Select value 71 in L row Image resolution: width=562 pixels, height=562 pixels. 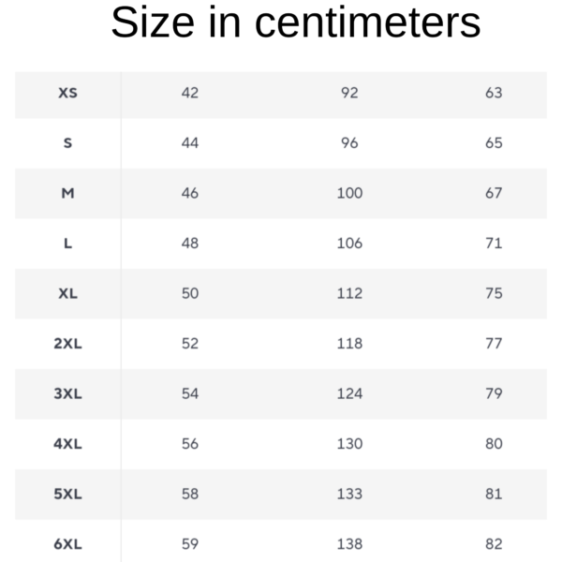494,244
